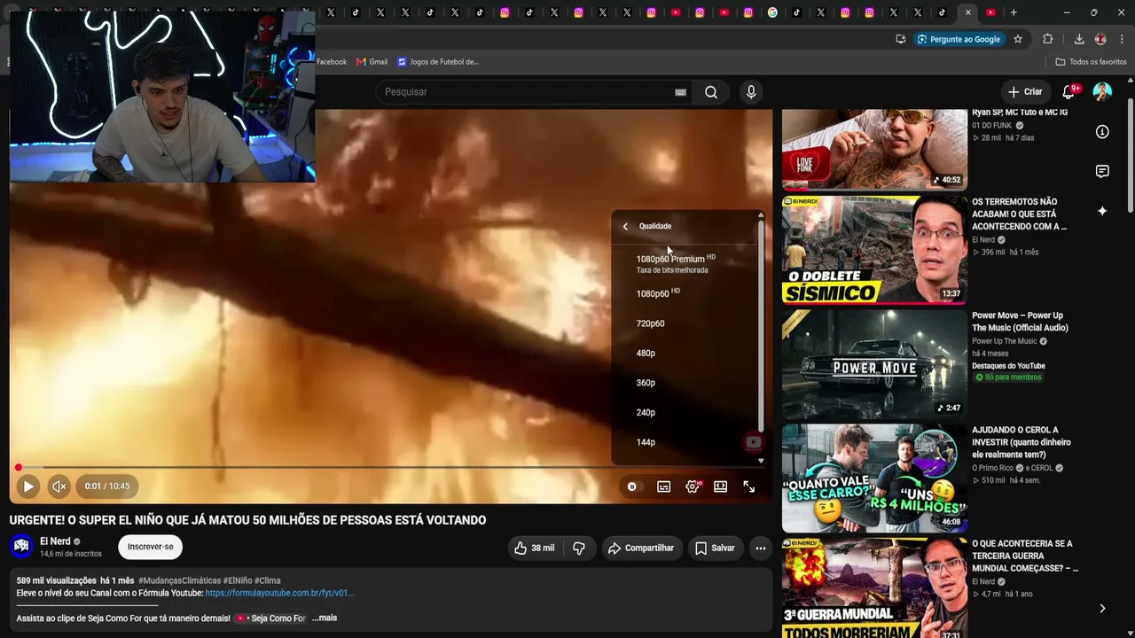The width and height of the screenshot is (1135, 638).
Task: Close the active browser tab
Action: (967, 12)
